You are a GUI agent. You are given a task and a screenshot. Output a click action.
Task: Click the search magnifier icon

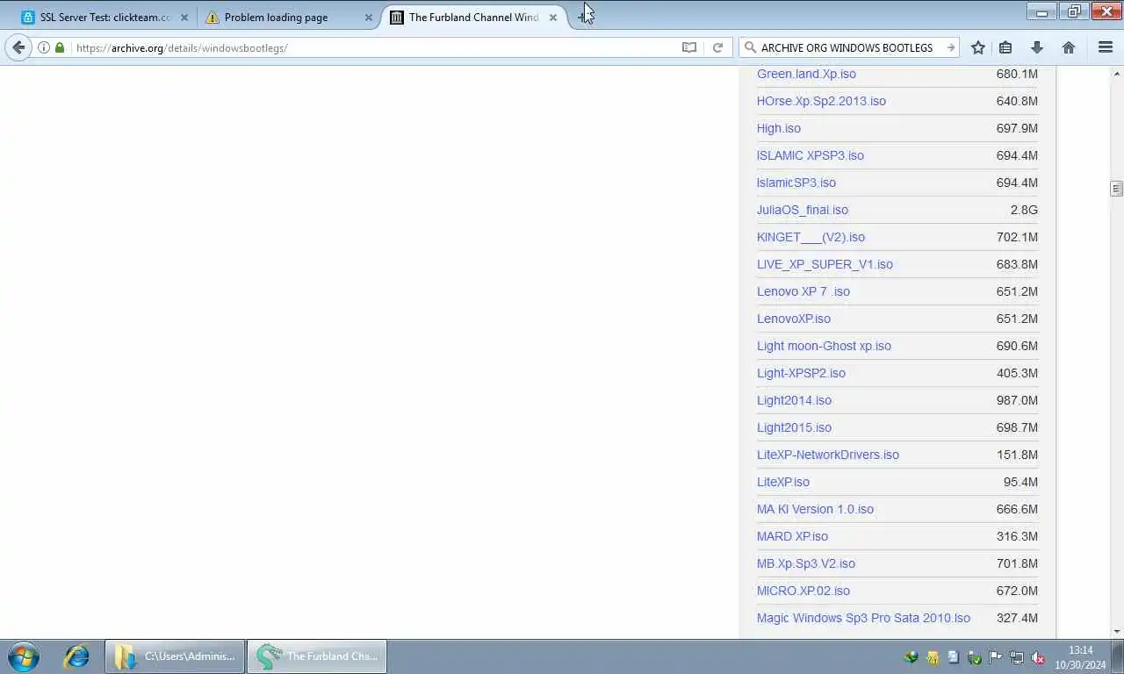coord(749,47)
